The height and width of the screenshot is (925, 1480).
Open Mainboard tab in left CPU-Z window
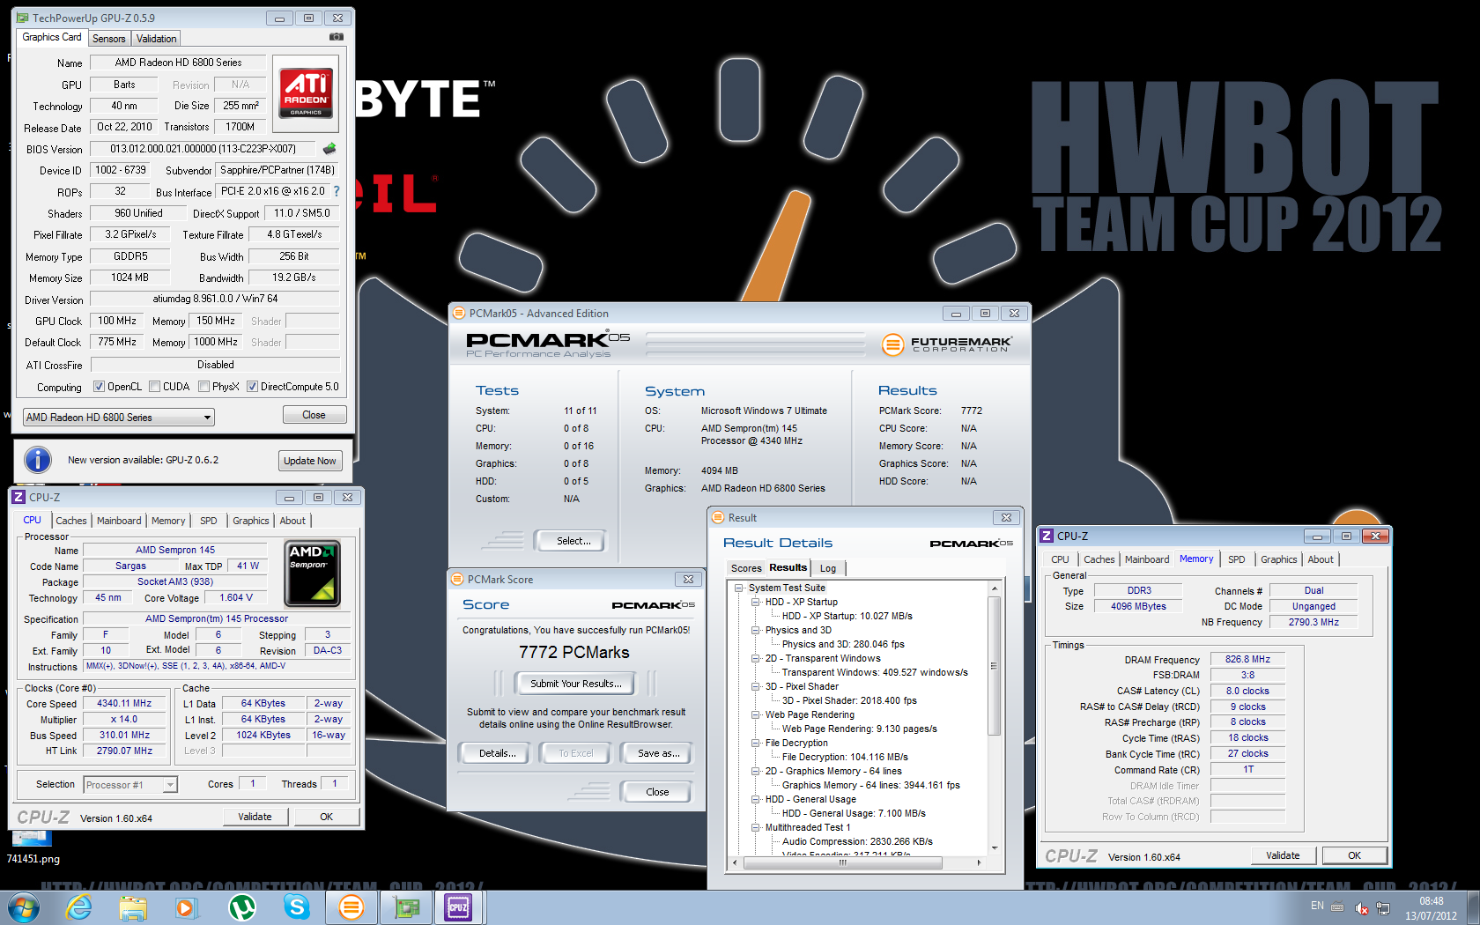[119, 521]
